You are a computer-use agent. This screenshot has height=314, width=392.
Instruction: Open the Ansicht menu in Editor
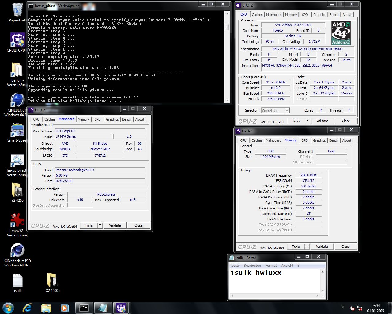(x=287, y=266)
